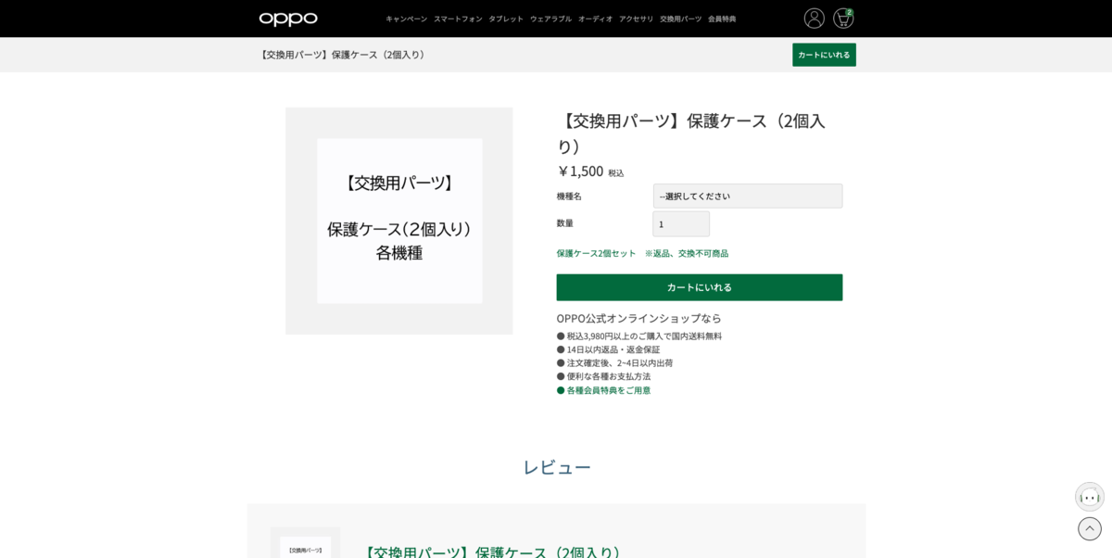Screen dimensions: 1112x558
Task: Click the review product title link
Action: 494,552
